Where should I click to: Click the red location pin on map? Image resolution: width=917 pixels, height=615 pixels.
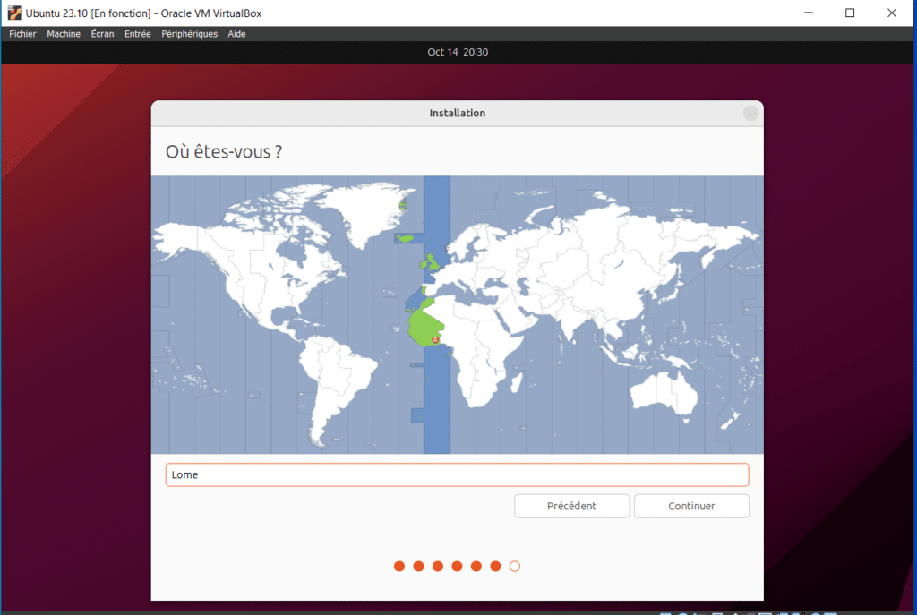(435, 339)
